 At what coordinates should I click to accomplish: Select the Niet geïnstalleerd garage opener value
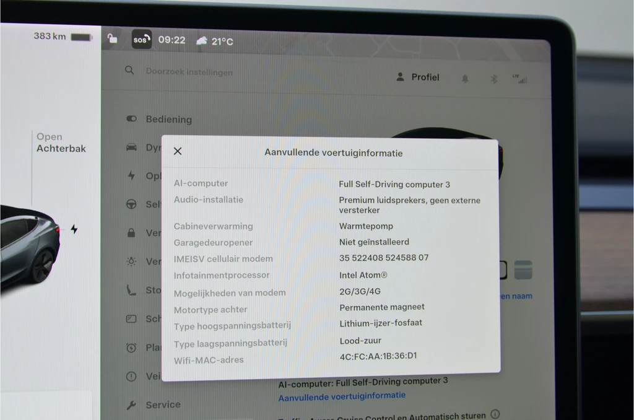[374, 242]
